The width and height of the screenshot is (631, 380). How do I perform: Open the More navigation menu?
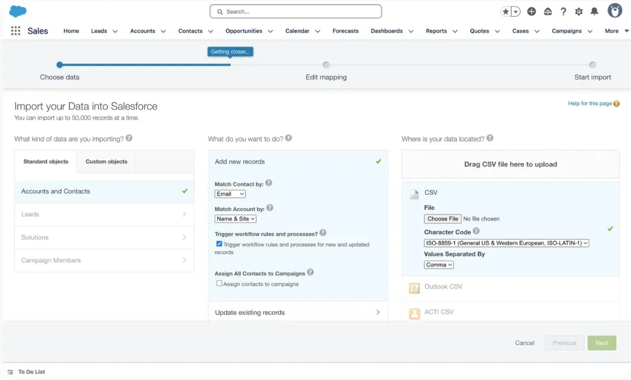pos(616,31)
